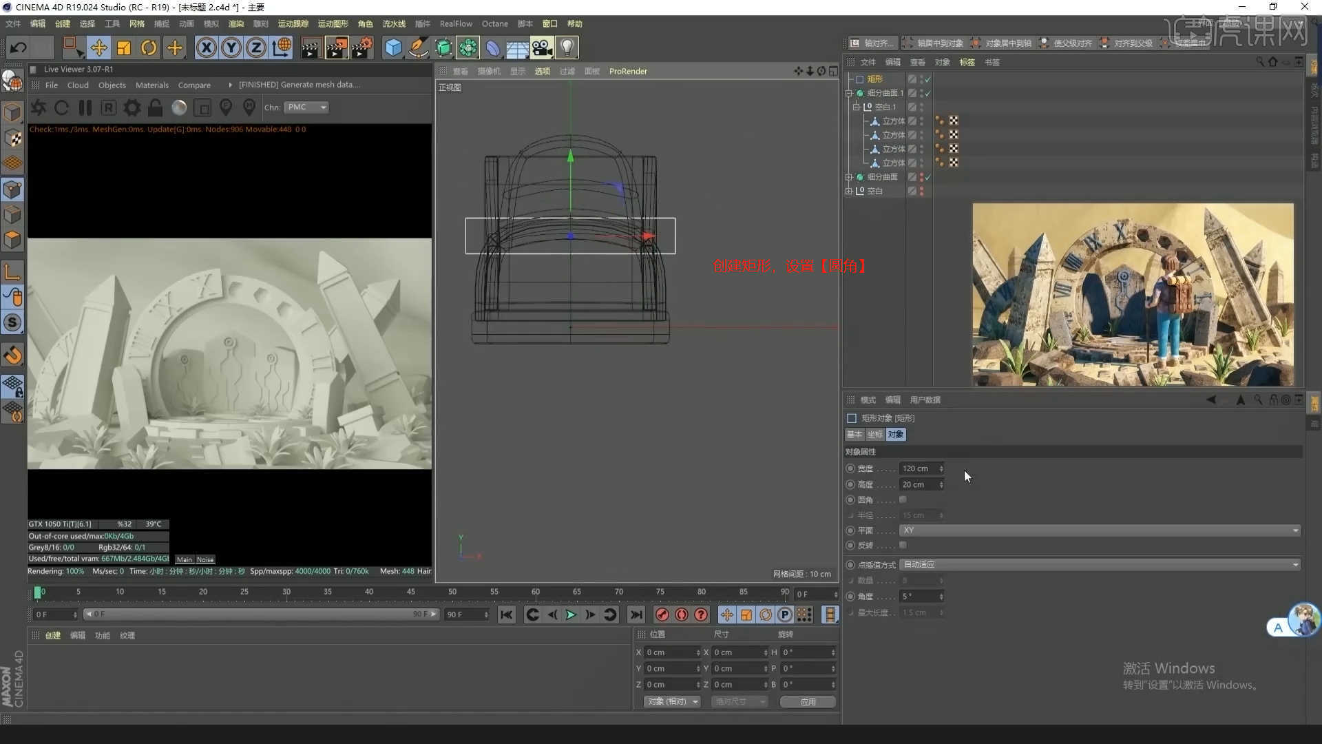
Task: Open the Chn PMC dropdown
Action: point(306,107)
